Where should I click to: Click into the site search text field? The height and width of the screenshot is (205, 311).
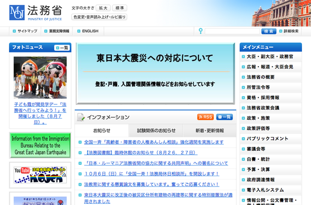[x=232, y=31]
